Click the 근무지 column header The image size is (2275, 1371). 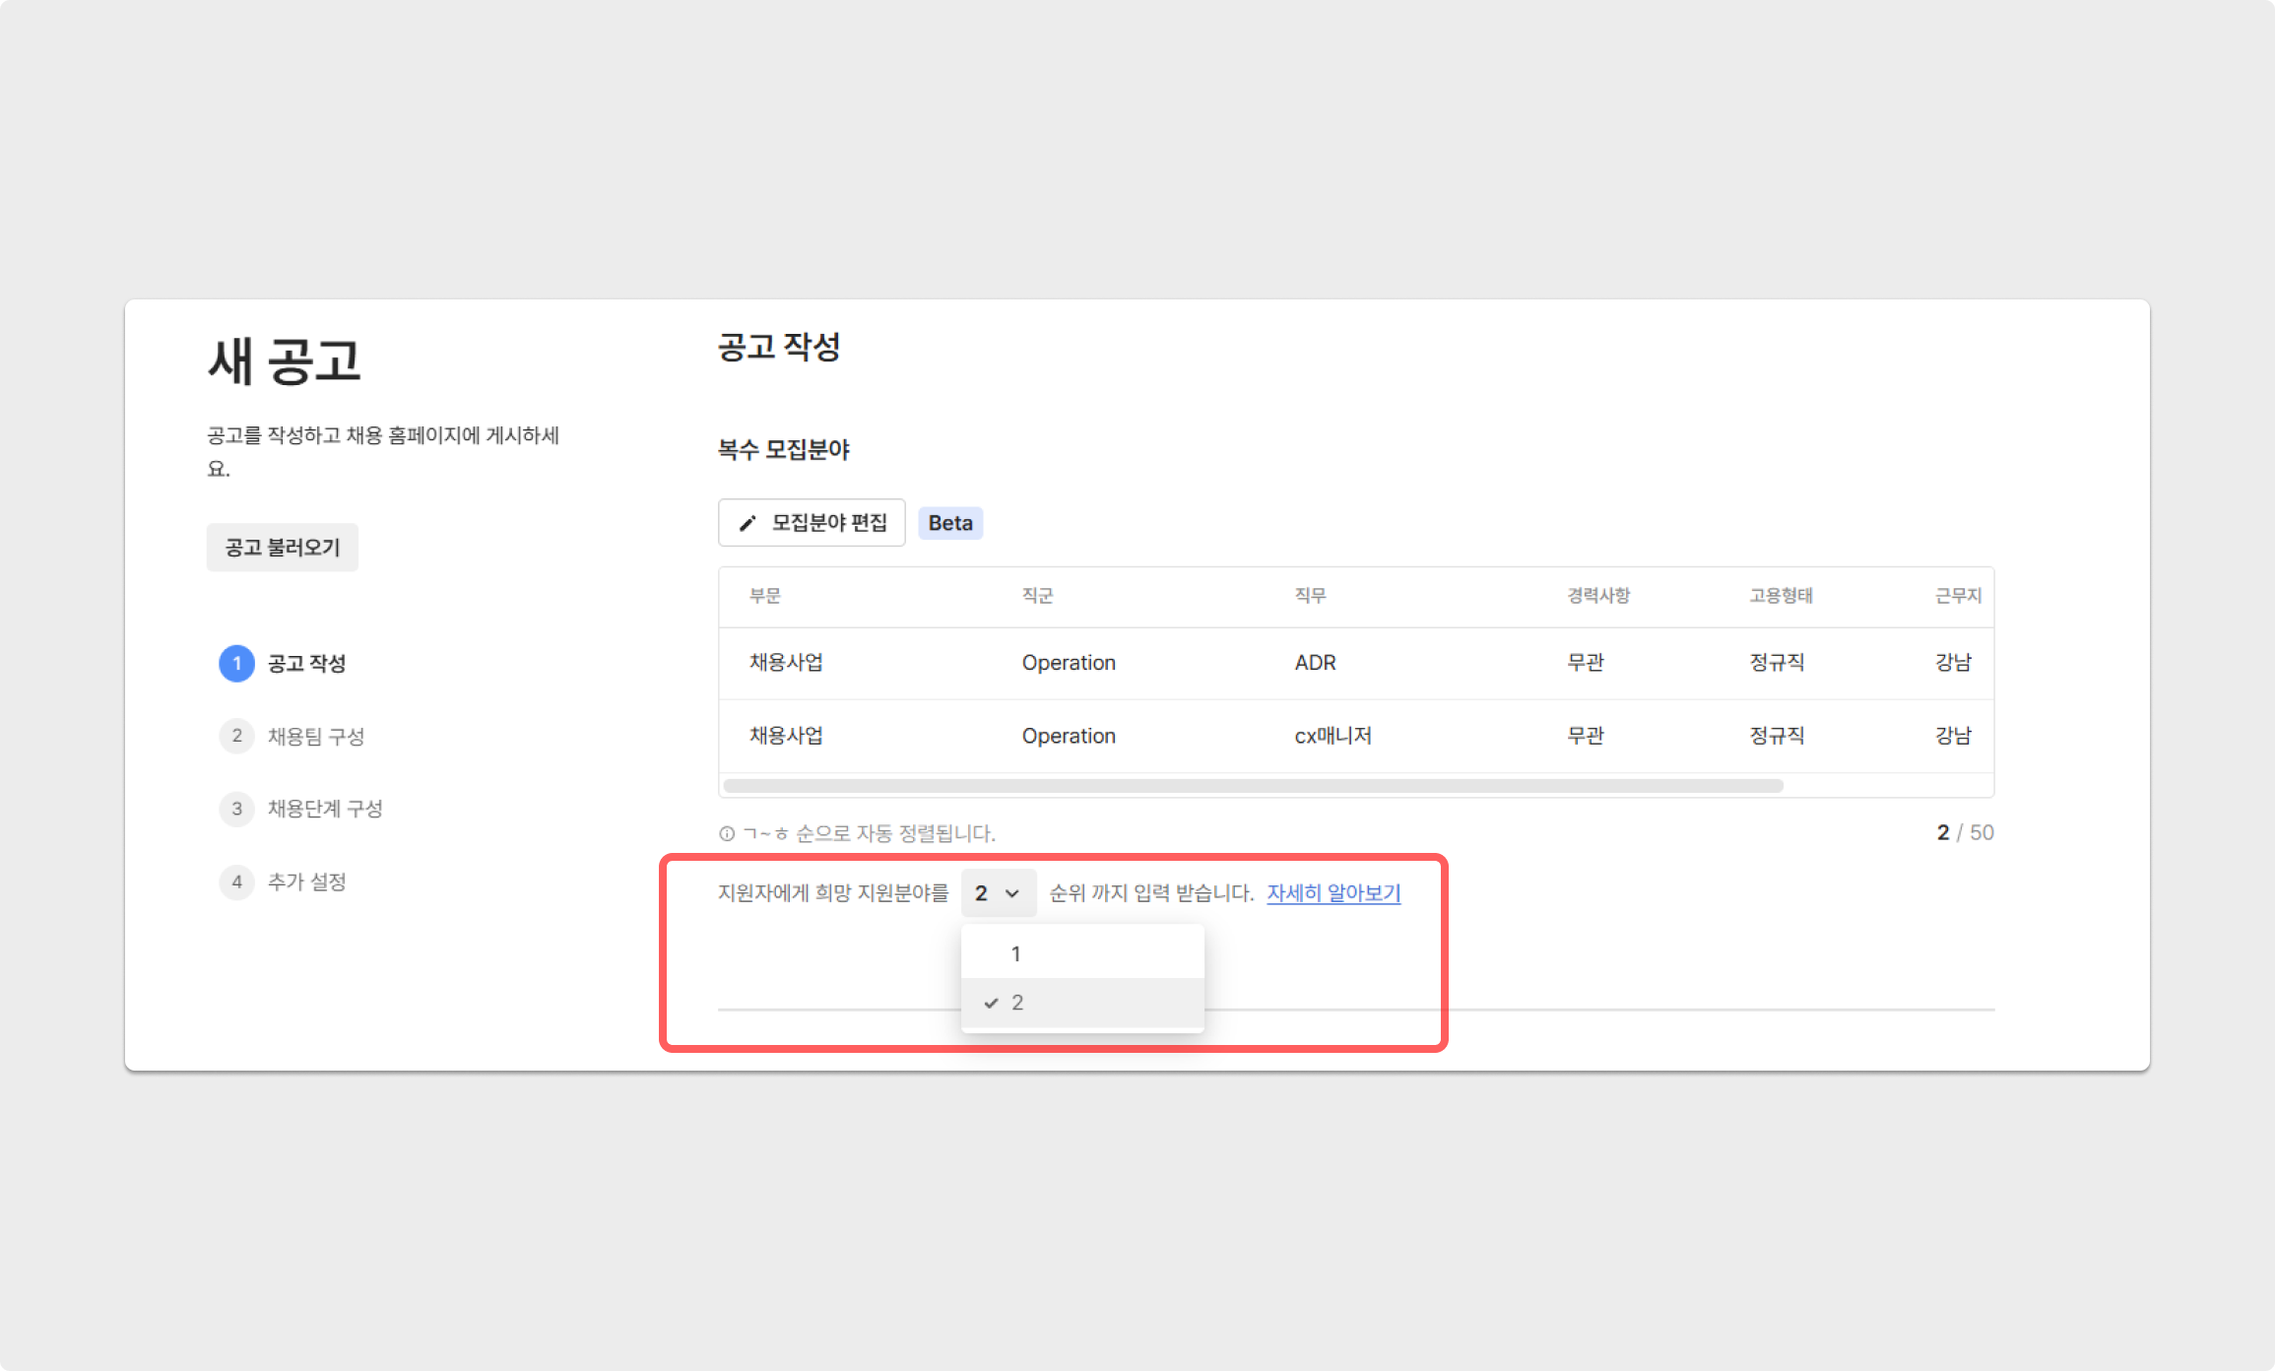(x=1958, y=596)
